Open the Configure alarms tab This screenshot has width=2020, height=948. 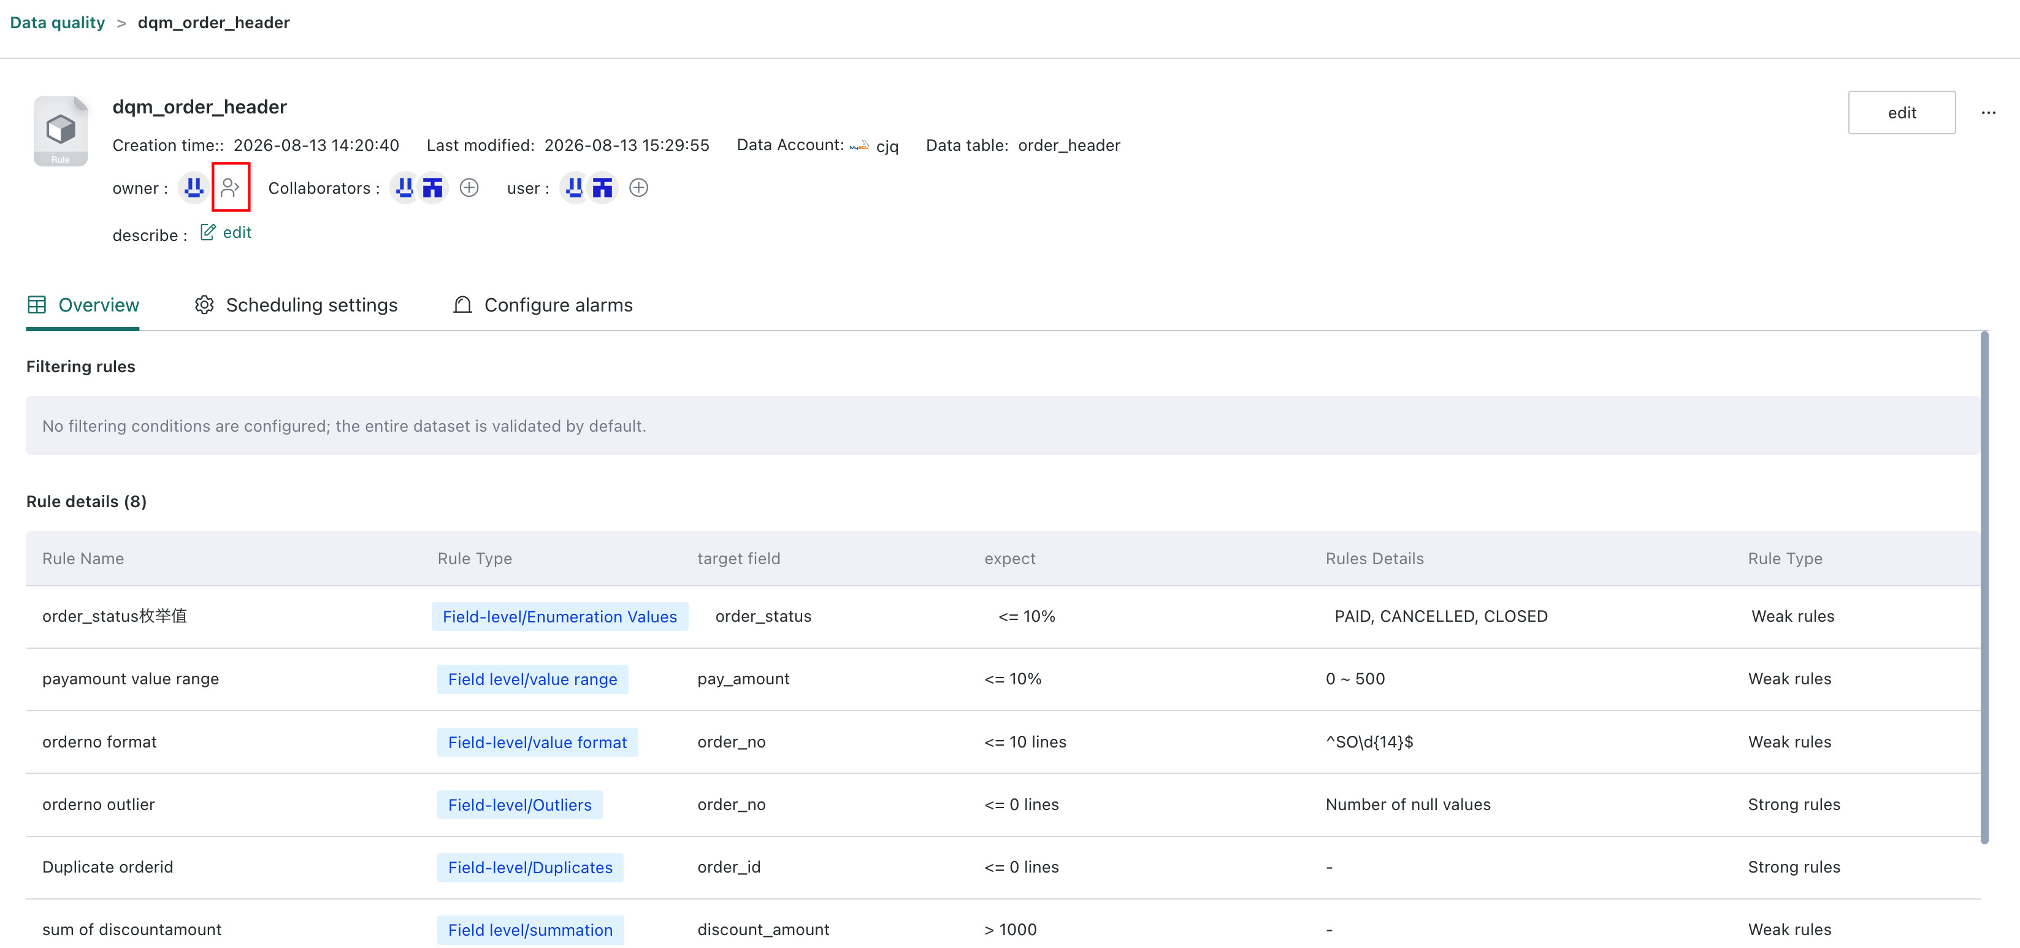pyautogui.click(x=543, y=305)
